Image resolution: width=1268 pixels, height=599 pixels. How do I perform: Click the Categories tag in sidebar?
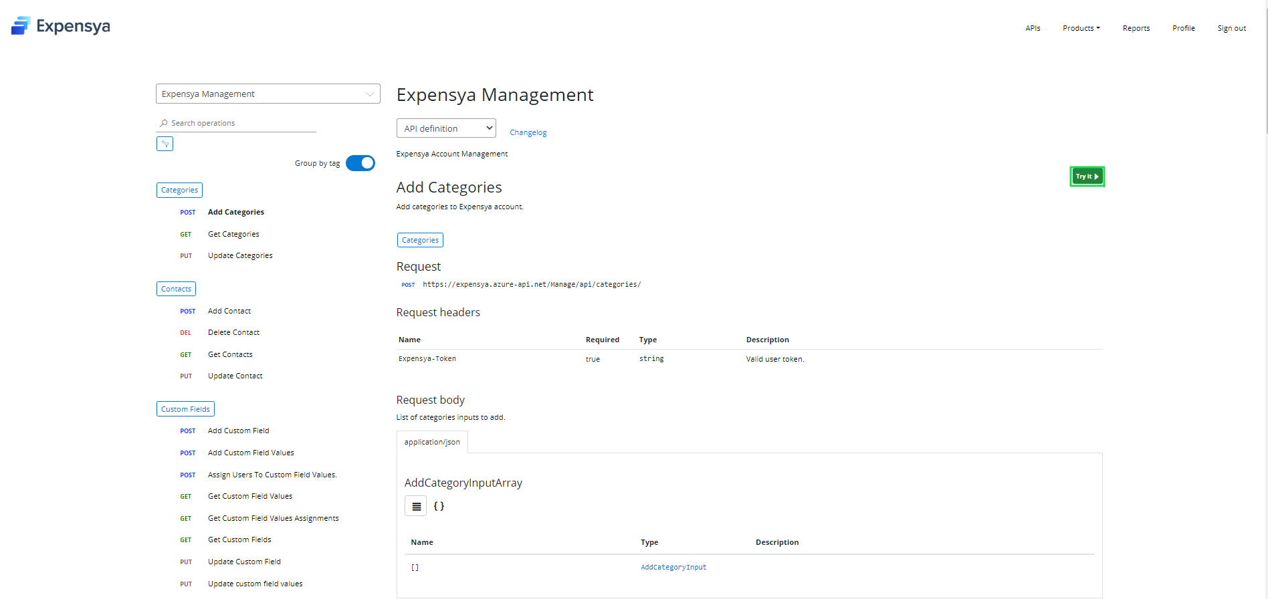pos(179,190)
